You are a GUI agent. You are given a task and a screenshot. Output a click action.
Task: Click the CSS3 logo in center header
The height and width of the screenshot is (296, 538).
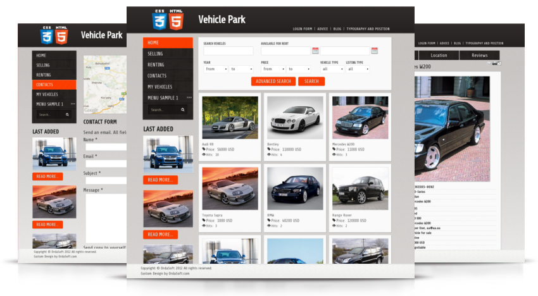[x=160, y=20]
